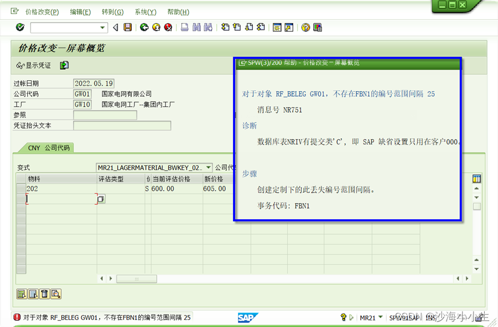498x327 pixels.
Task: Click the 显示凭证 display document button
Action: coord(34,65)
